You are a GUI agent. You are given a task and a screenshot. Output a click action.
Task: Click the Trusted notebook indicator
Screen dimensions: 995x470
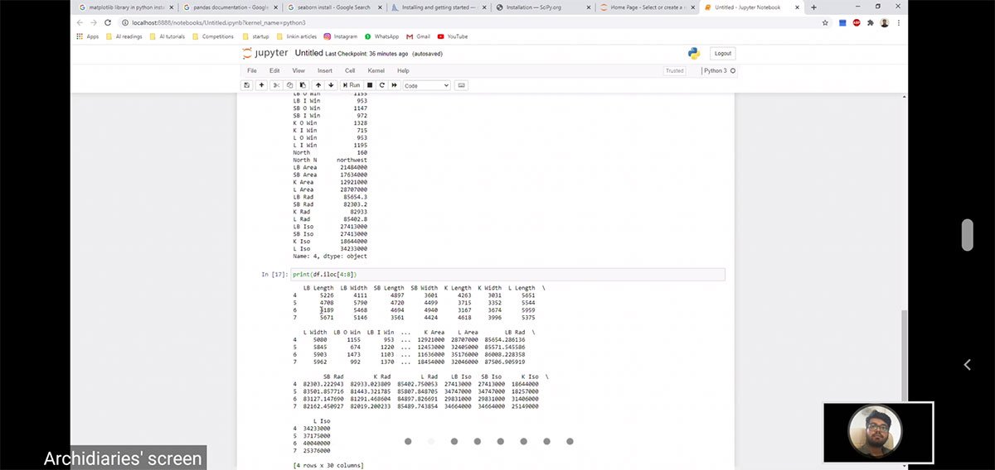click(675, 71)
